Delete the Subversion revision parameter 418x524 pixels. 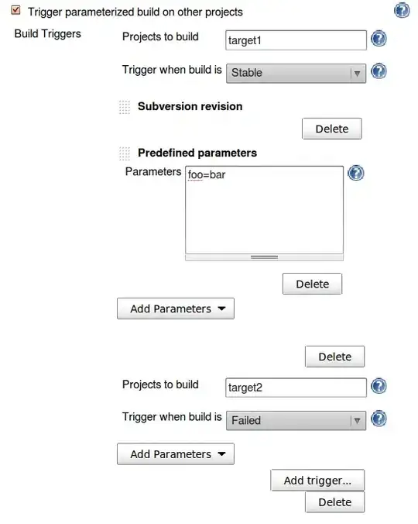coord(331,129)
